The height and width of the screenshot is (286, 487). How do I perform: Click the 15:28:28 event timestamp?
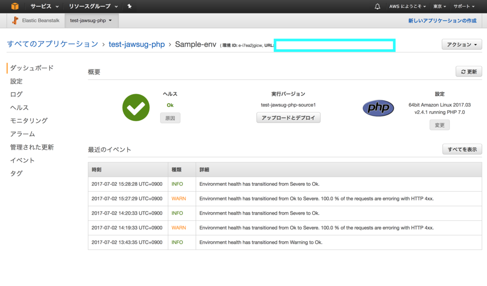[127, 184]
